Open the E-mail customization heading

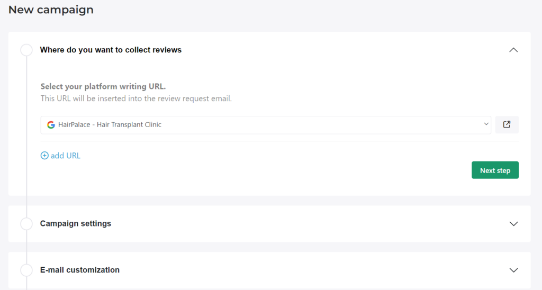(x=80, y=270)
